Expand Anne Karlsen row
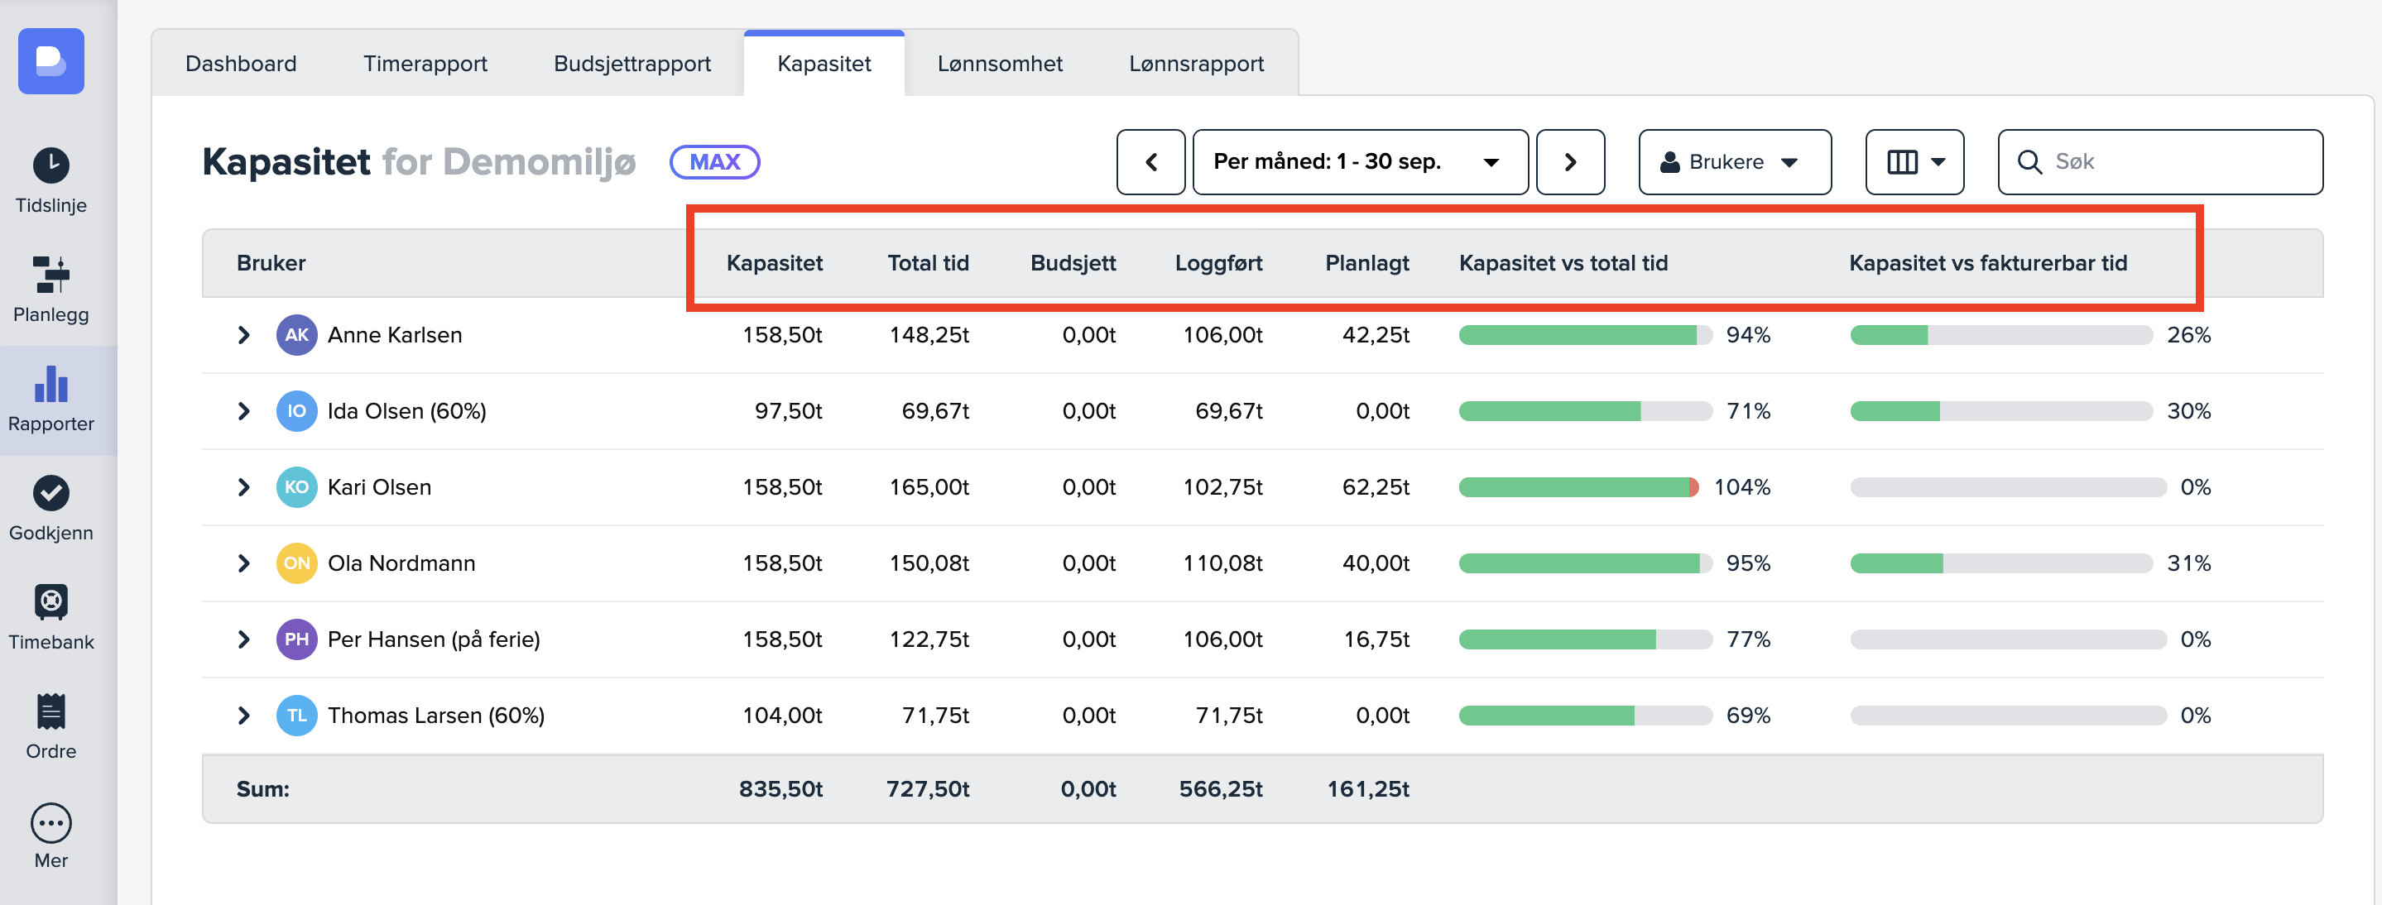The height and width of the screenshot is (905, 2382). point(244,335)
